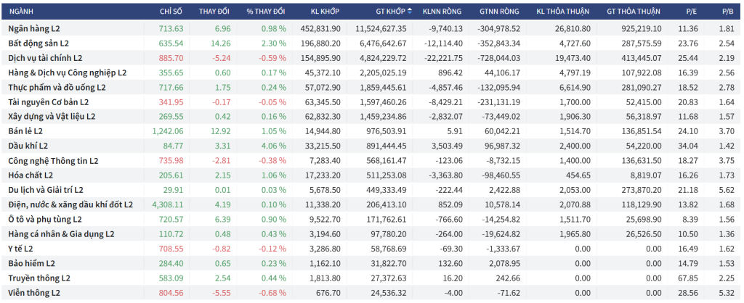This screenshot has height=303, width=744.
Task: Select the Viễn thông L2 row
Action: tap(34, 292)
